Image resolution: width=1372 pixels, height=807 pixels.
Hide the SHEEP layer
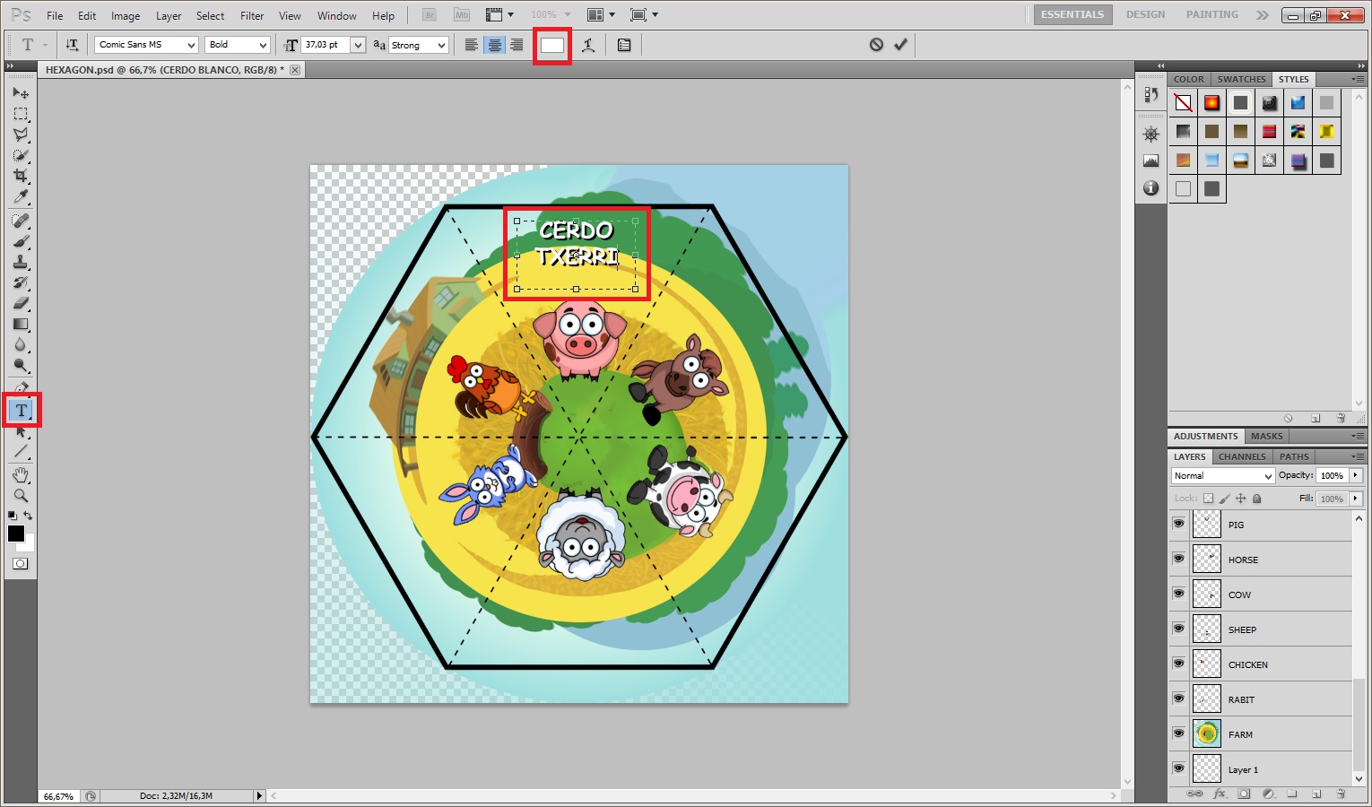coord(1178,629)
